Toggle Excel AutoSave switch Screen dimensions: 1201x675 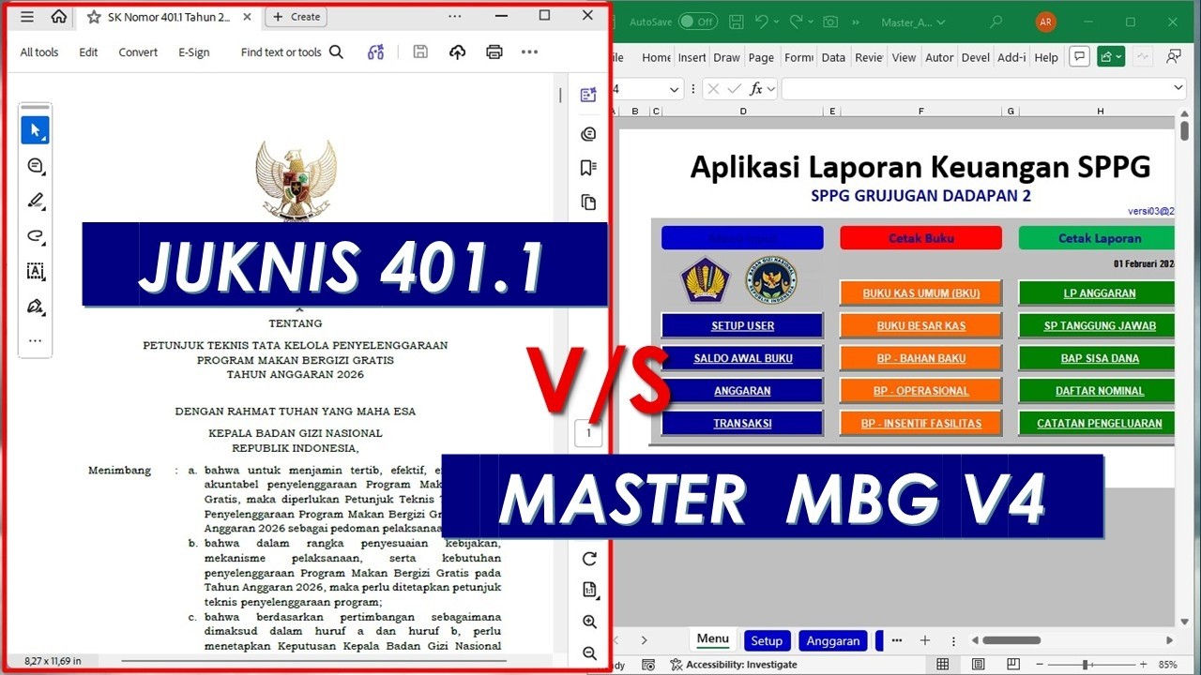pos(698,22)
